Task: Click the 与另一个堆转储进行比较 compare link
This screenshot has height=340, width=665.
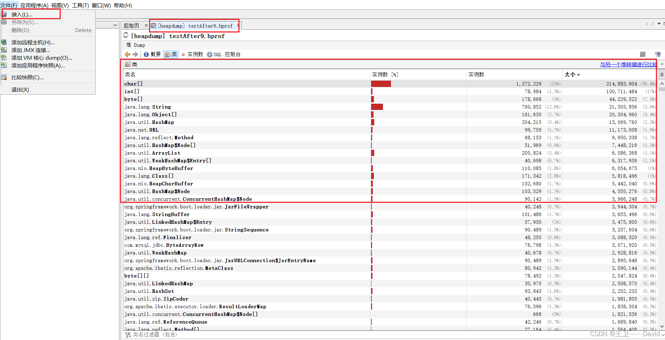Action: pos(629,65)
